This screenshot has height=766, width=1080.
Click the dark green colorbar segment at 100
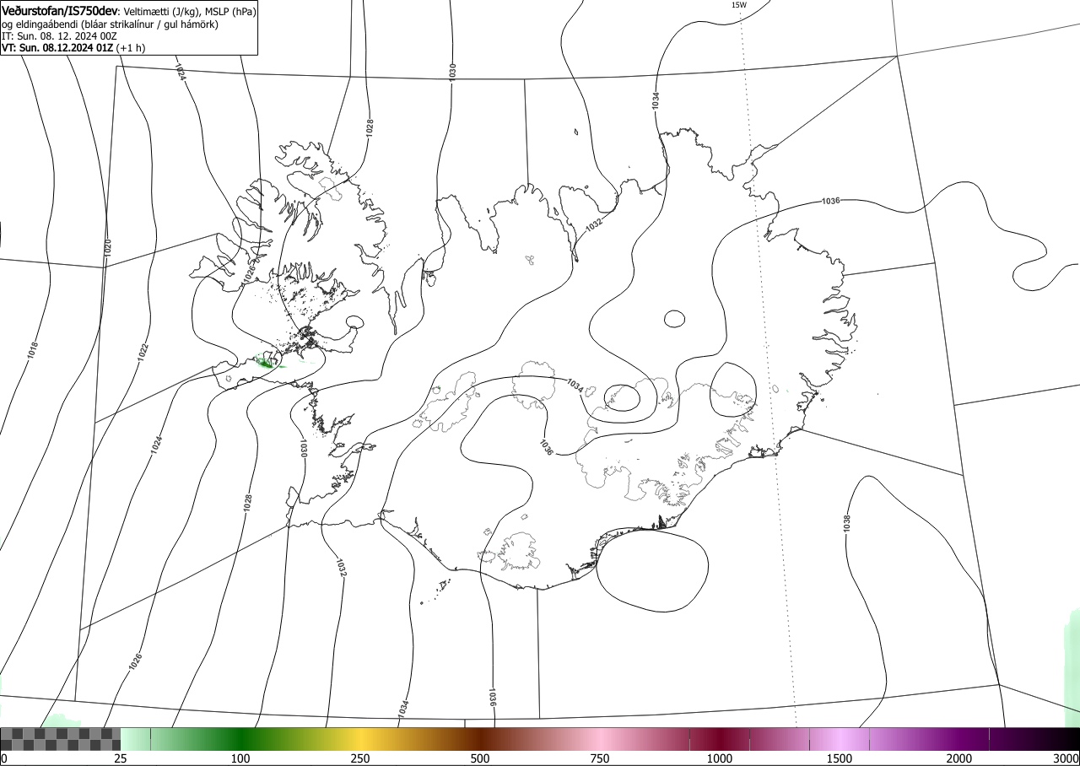(x=240, y=739)
